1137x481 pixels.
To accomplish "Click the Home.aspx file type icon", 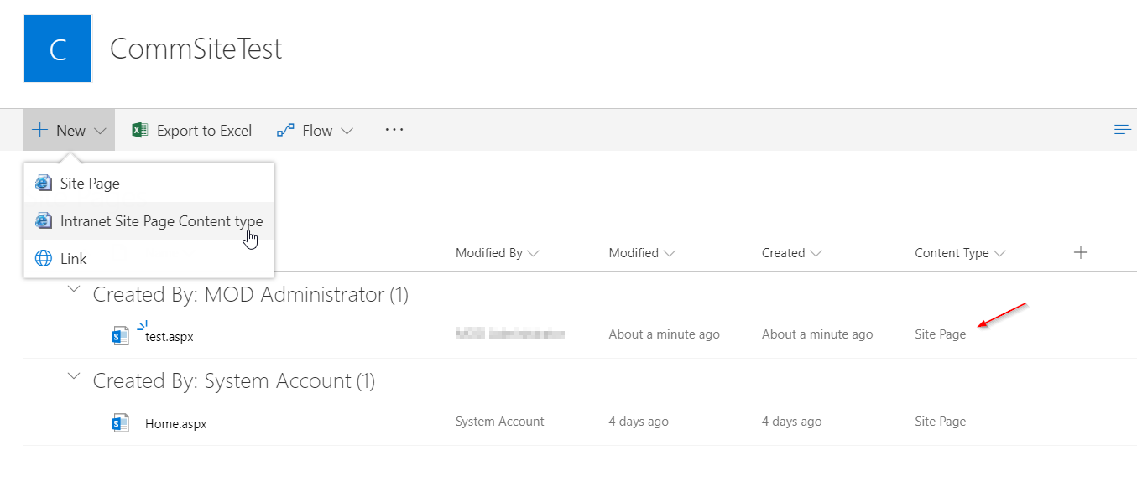I will tap(121, 423).
